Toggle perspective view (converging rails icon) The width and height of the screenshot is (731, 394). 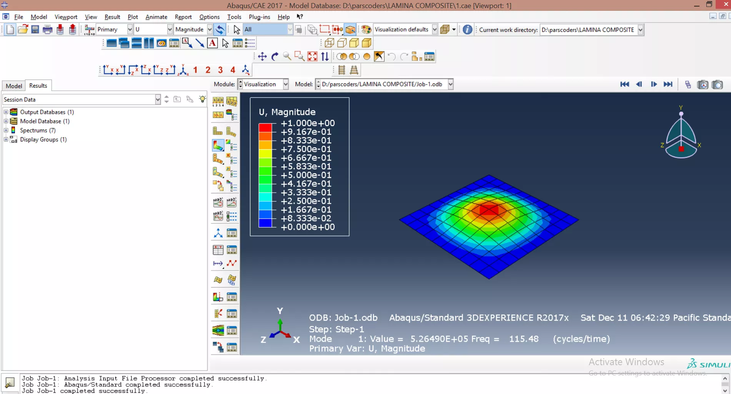coord(354,70)
